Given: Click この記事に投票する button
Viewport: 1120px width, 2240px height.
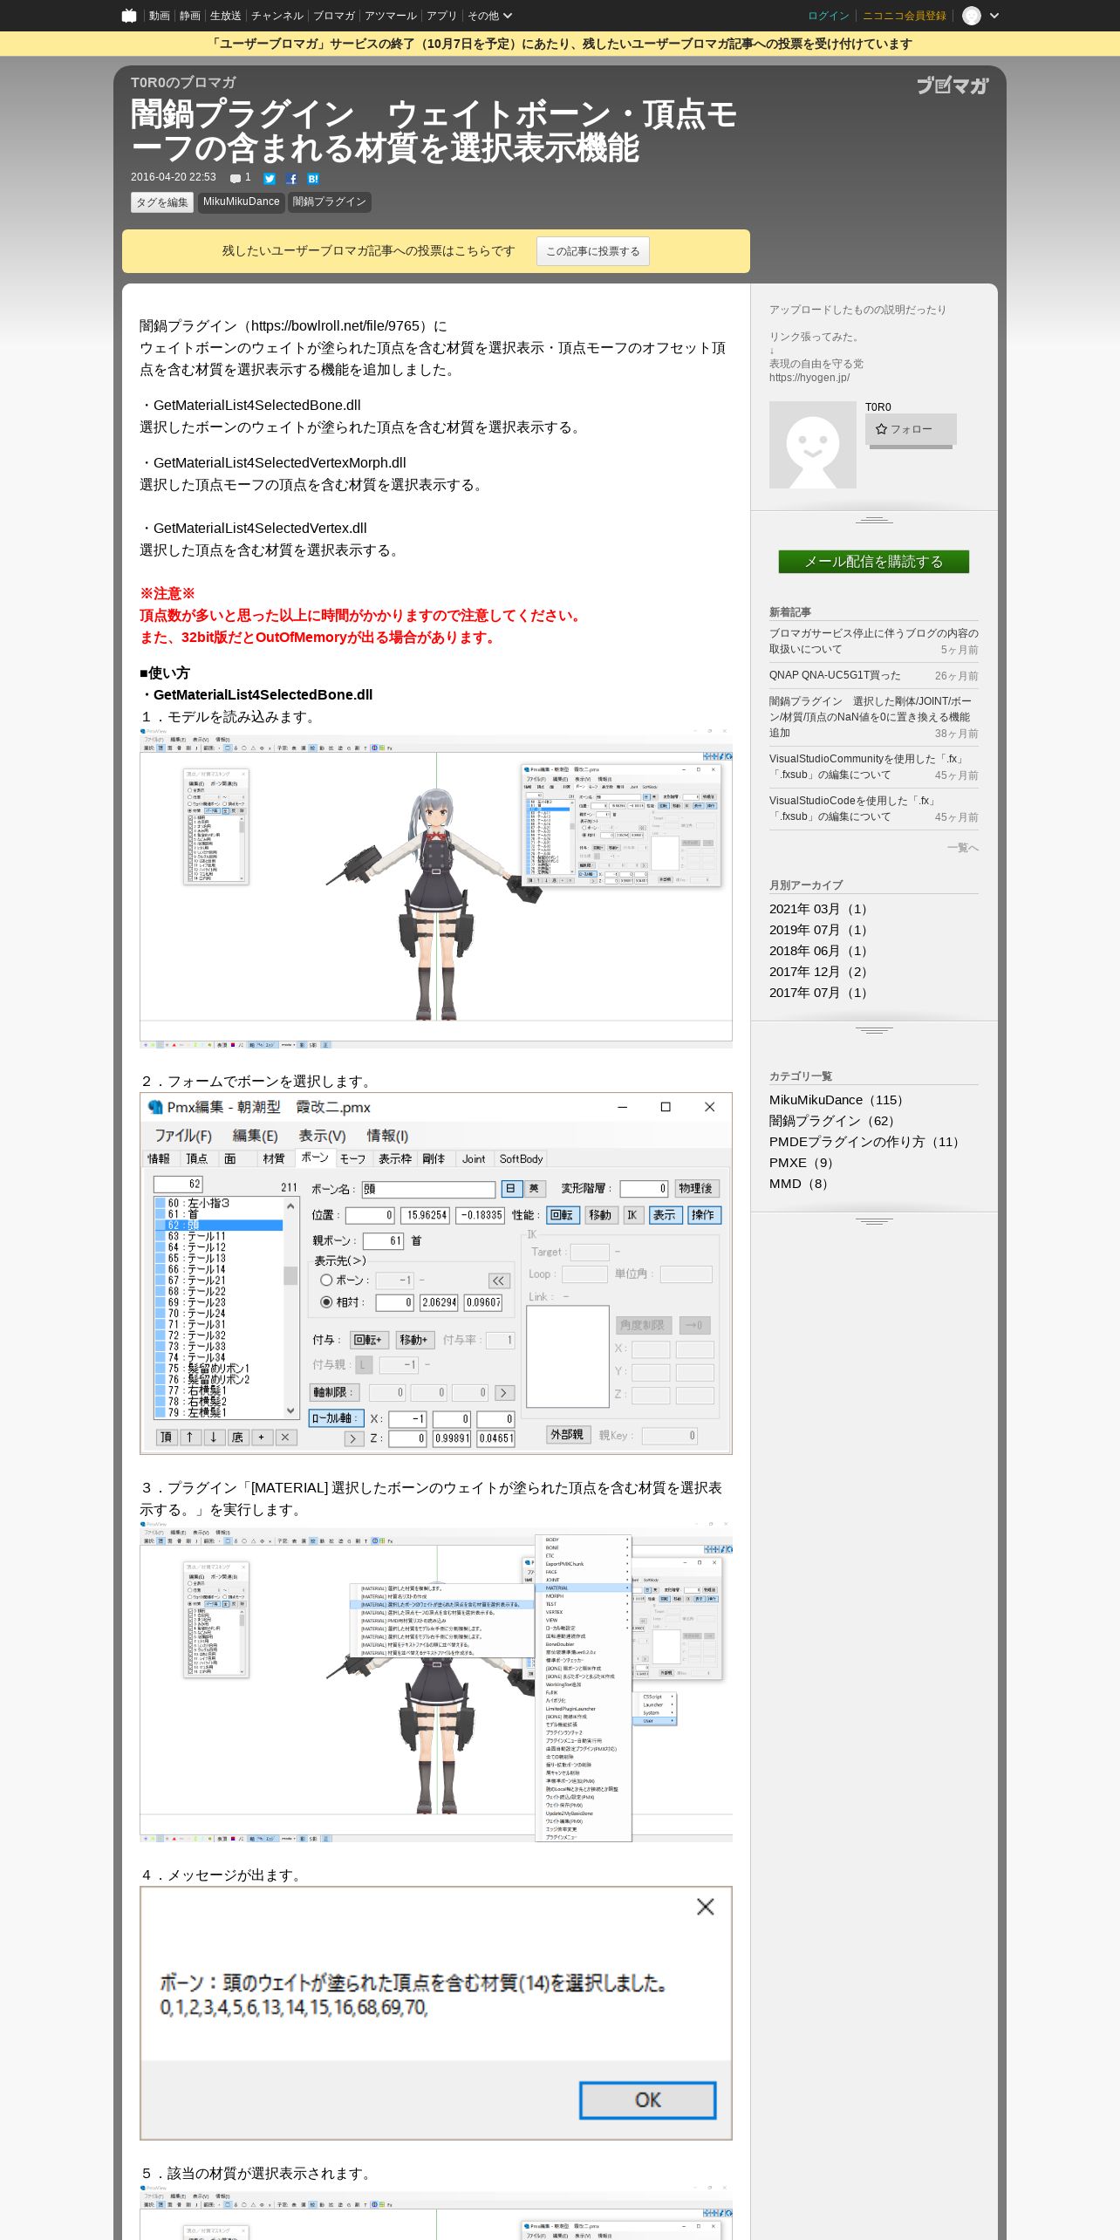Looking at the screenshot, I should click(593, 251).
